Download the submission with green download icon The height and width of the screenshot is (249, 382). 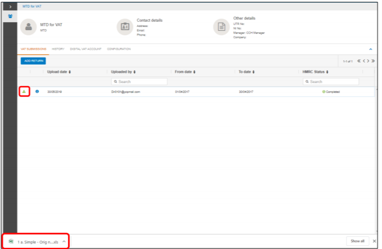click(x=24, y=92)
